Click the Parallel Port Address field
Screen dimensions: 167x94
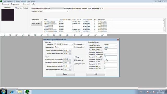[110, 50]
